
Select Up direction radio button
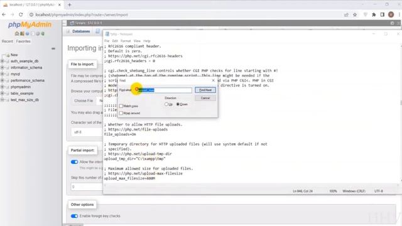(x=166, y=104)
